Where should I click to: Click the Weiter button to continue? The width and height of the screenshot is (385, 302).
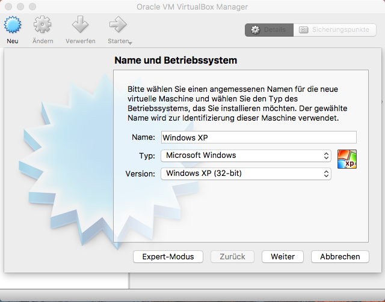pos(283,256)
